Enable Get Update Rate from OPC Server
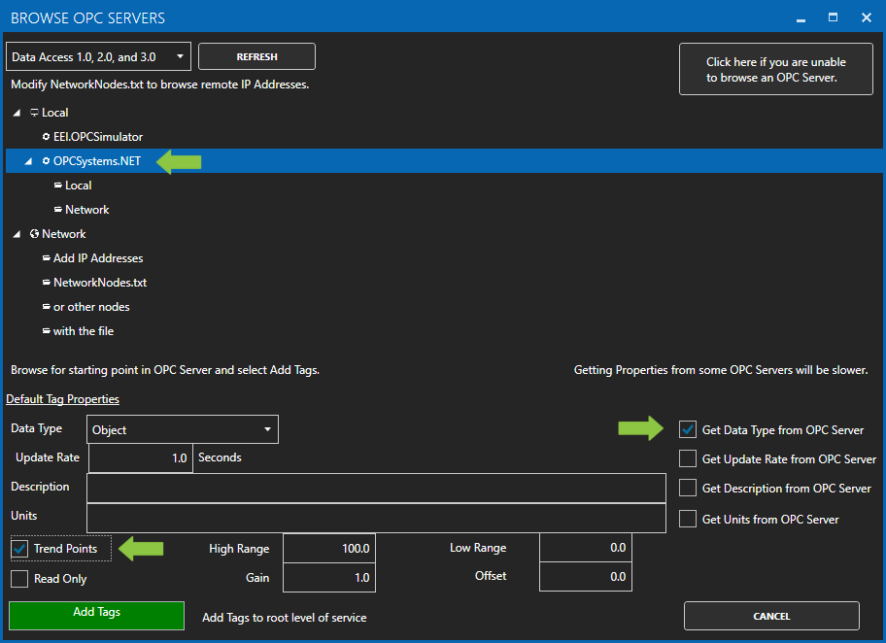 tap(688, 458)
